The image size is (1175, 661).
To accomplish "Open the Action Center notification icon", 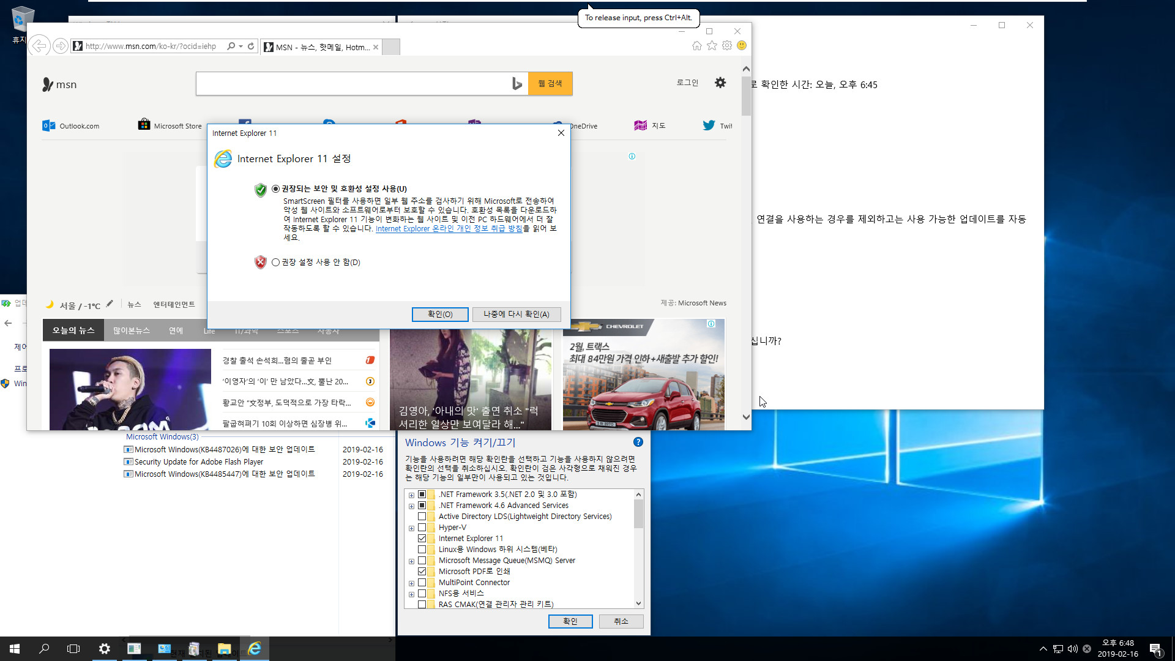I will point(1155,649).
